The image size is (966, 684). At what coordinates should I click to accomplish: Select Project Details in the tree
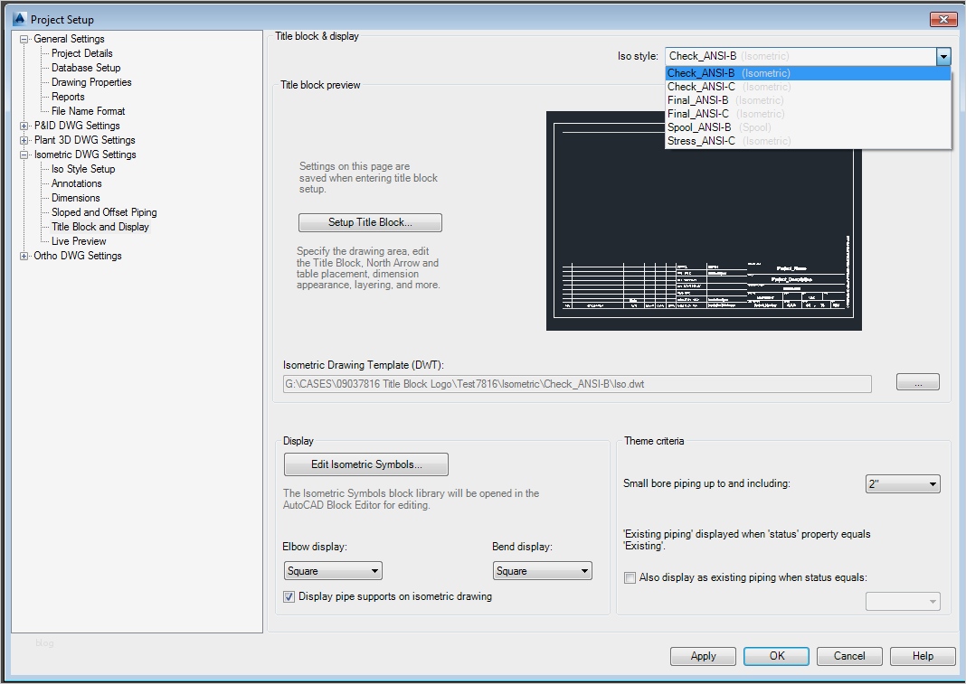coord(82,53)
